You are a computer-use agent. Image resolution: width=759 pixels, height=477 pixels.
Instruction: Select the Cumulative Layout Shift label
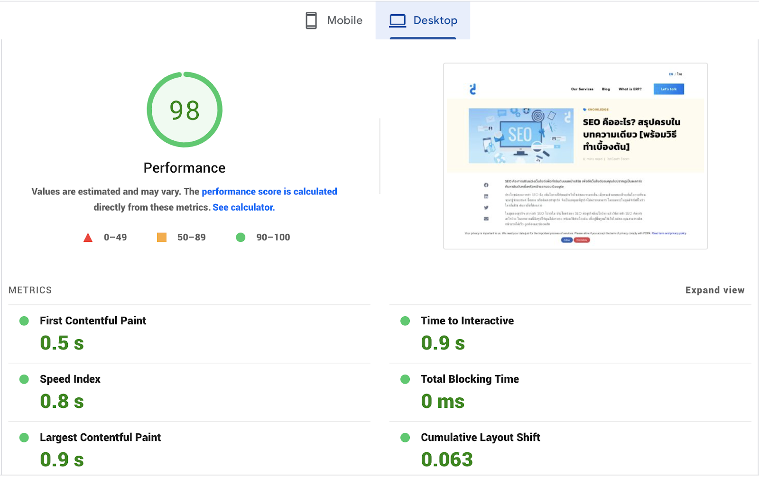point(481,438)
